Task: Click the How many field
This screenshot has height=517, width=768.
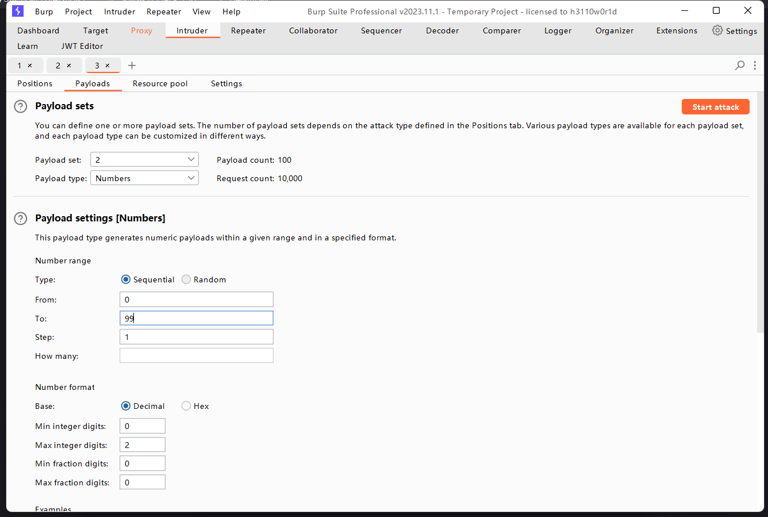Action: pyautogui.click(x=197, y=355)
